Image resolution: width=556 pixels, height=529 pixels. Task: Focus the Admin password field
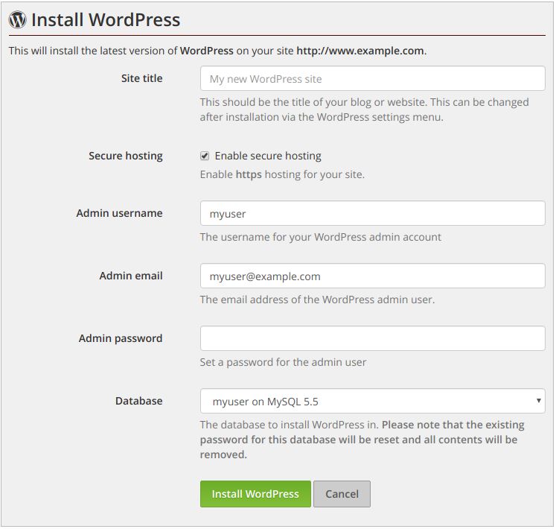pyautogui.click(x=372, y=338)
